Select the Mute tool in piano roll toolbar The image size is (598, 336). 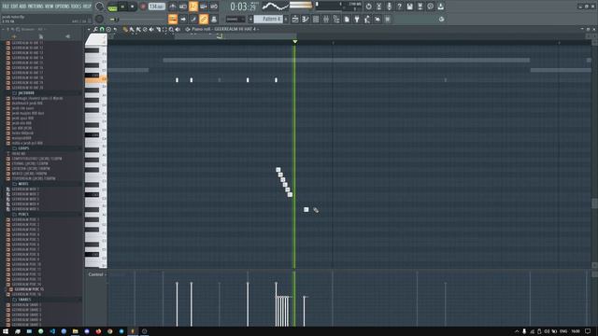(151, 29)
